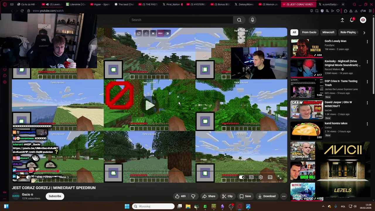
Task: Save video to playlist
Action: point(245,196)
